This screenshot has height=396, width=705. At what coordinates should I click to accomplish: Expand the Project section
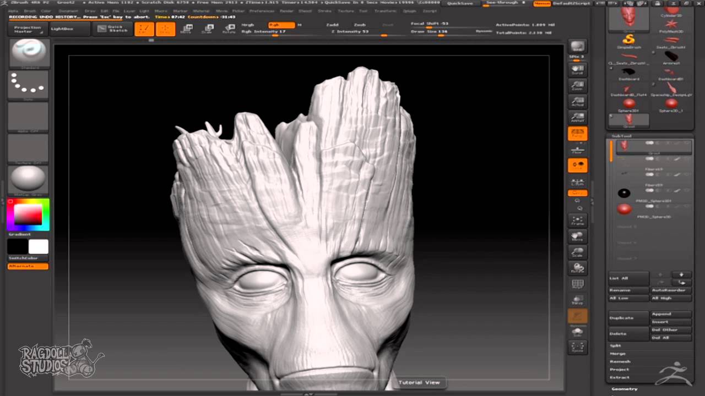pyautogui.click(x=619, y=369)
